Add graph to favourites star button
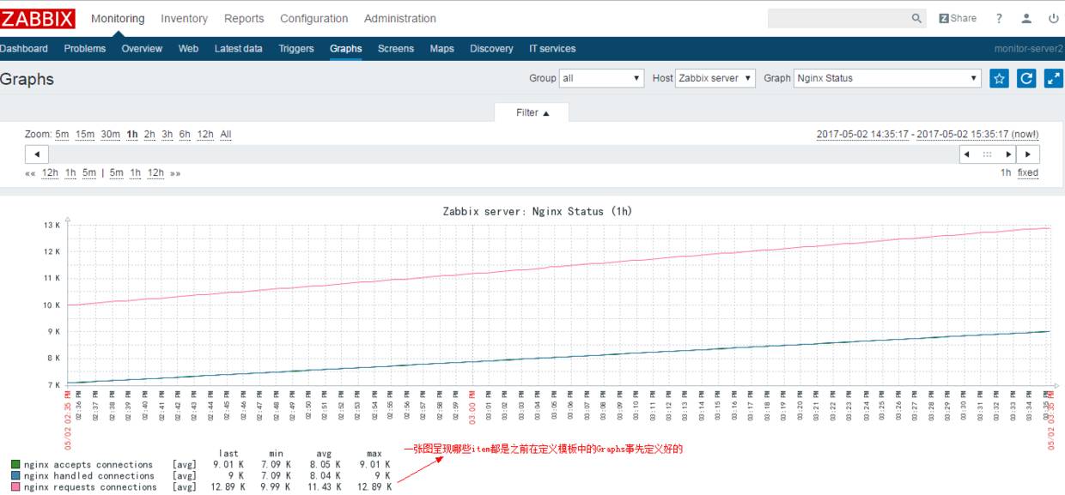The height and width of the screenshot is (495, 1065). [x=999, y=78]
